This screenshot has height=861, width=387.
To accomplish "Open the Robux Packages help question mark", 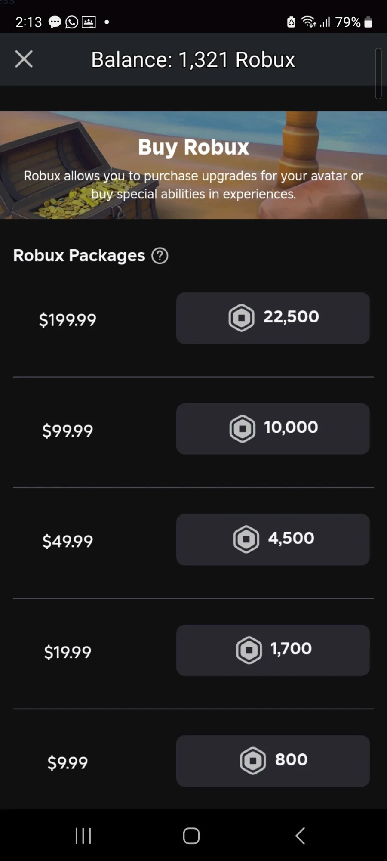I will pyautogui.click(x=160, y=256).
